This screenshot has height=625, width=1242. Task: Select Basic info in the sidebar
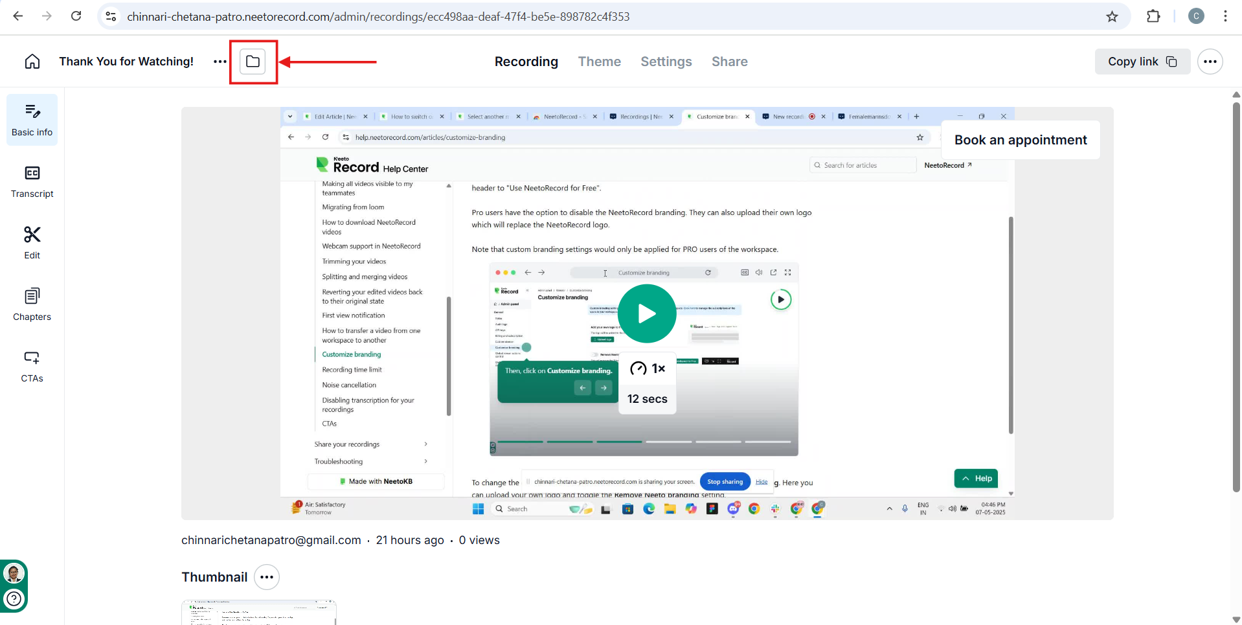(32, 120)
